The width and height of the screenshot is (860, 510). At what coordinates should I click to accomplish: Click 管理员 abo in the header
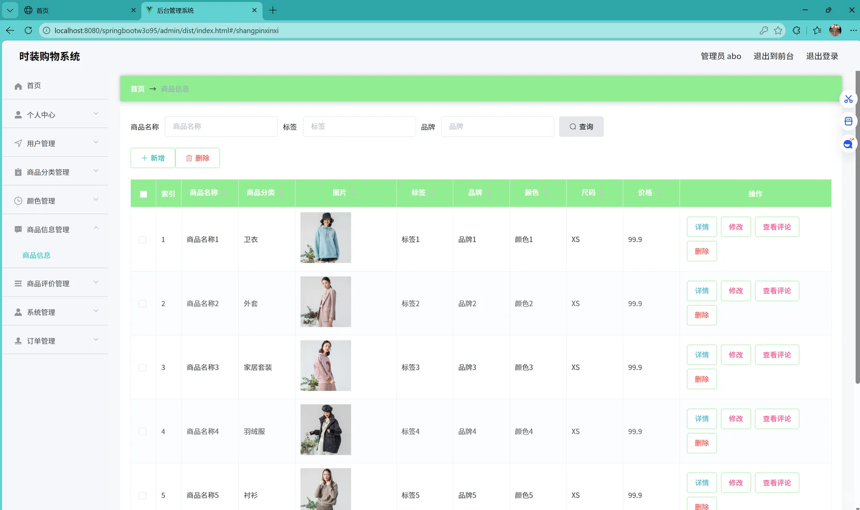(x=721, y=56)
